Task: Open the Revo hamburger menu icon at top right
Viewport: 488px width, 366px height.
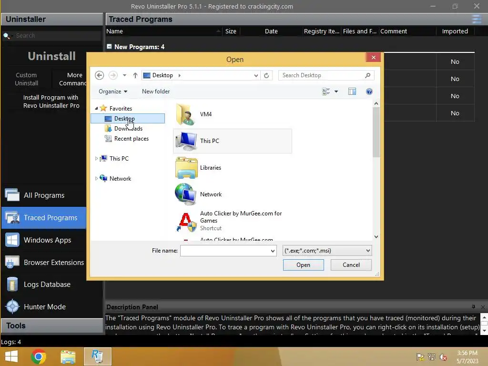Action: [477, 19]
